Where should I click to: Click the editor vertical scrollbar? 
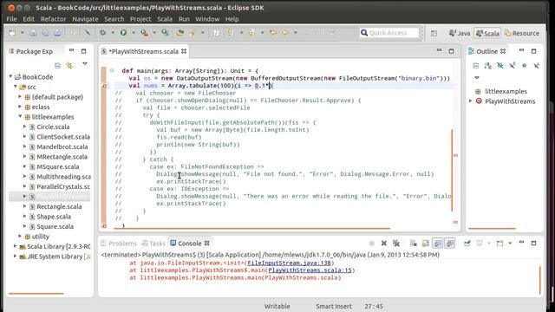pos(452,170)
